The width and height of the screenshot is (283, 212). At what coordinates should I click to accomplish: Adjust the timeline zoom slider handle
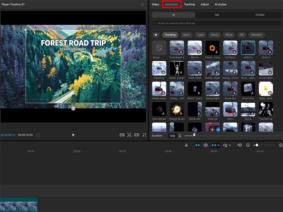(257, 145)
